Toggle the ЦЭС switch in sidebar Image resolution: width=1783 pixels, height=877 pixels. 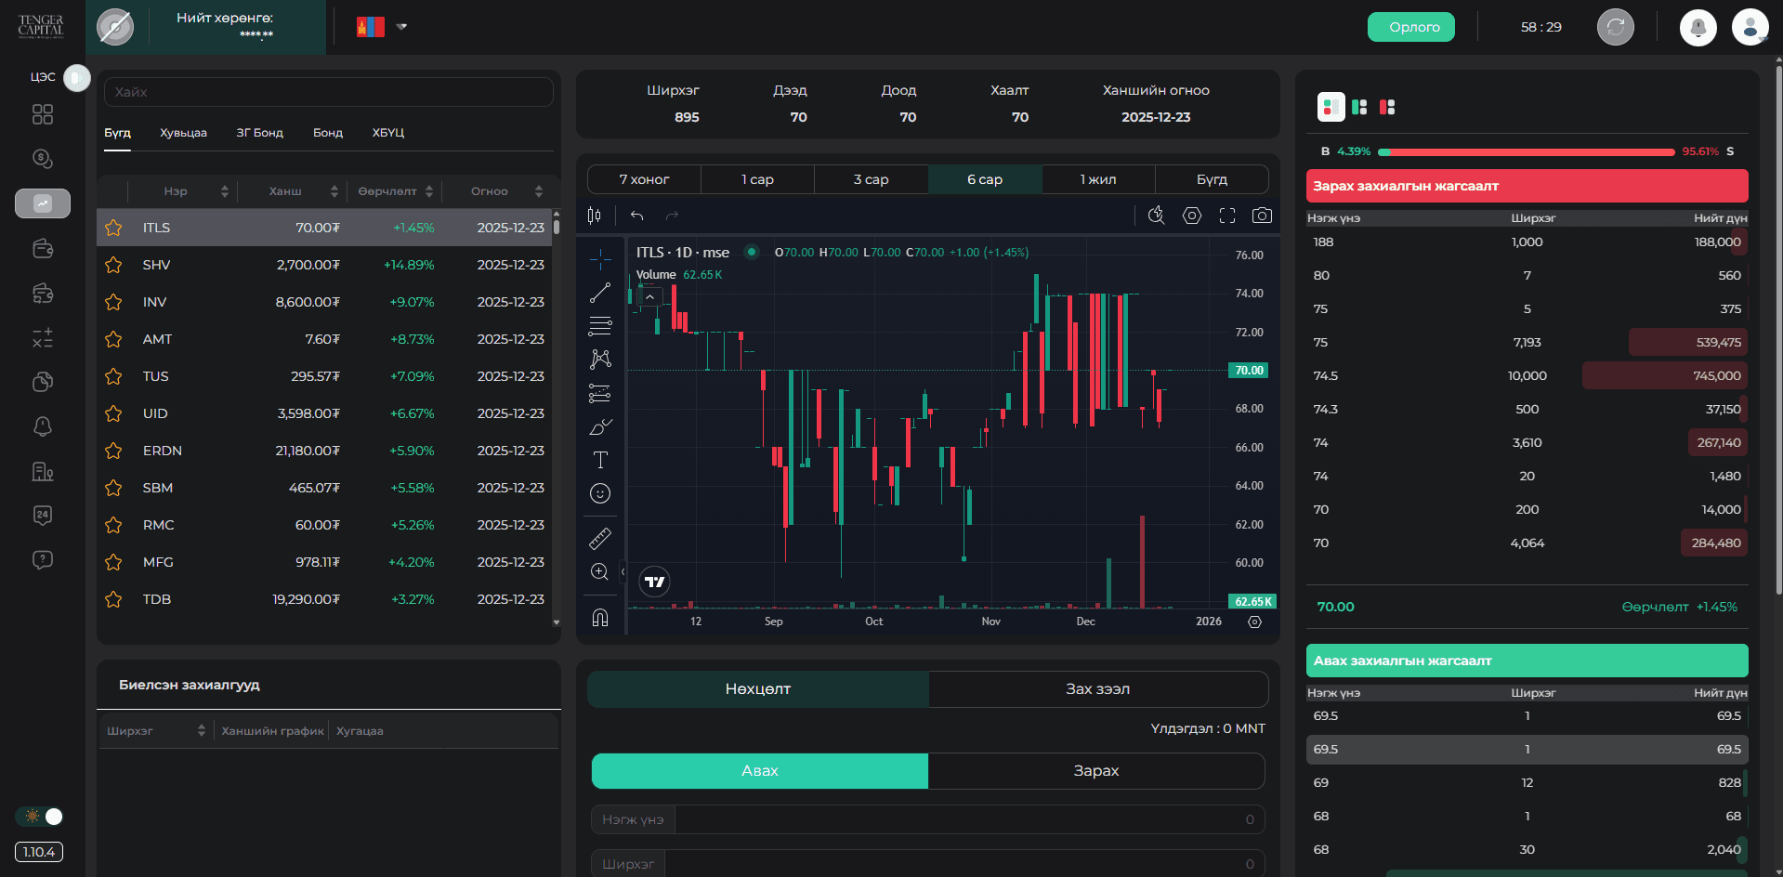pyautogui.click(x=76, y=78)
